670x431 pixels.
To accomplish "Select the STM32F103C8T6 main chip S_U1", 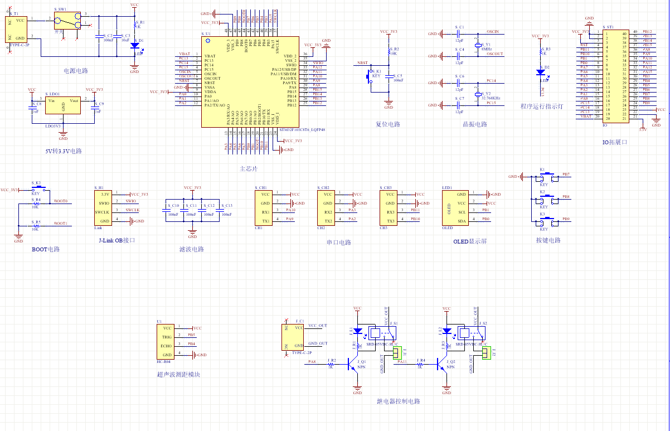I will tap(249, 83).
